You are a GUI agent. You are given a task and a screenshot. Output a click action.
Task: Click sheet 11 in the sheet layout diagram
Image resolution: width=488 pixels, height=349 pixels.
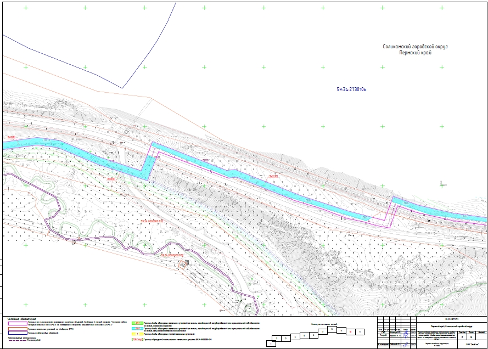[360, 332]
